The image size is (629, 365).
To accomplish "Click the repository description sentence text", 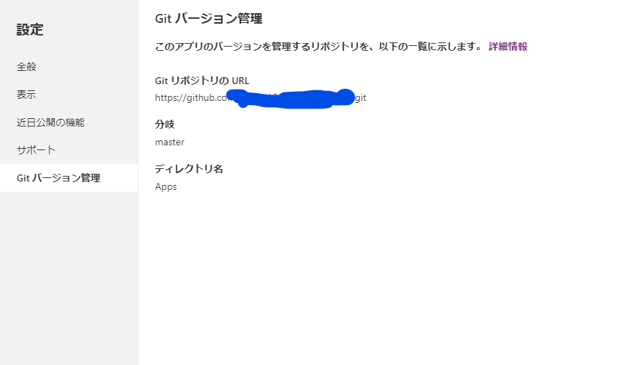I will click(318, 47).
